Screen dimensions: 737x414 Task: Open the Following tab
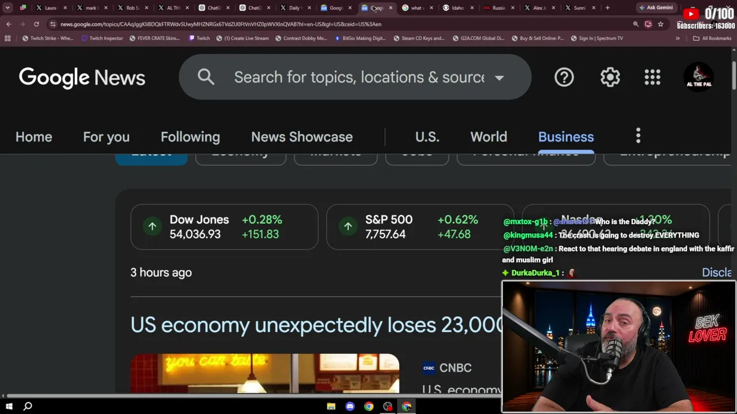(x=190, y=137)
